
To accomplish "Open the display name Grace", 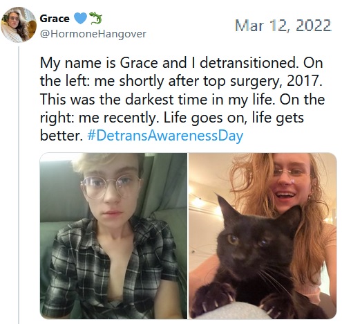I will (55, 19).
